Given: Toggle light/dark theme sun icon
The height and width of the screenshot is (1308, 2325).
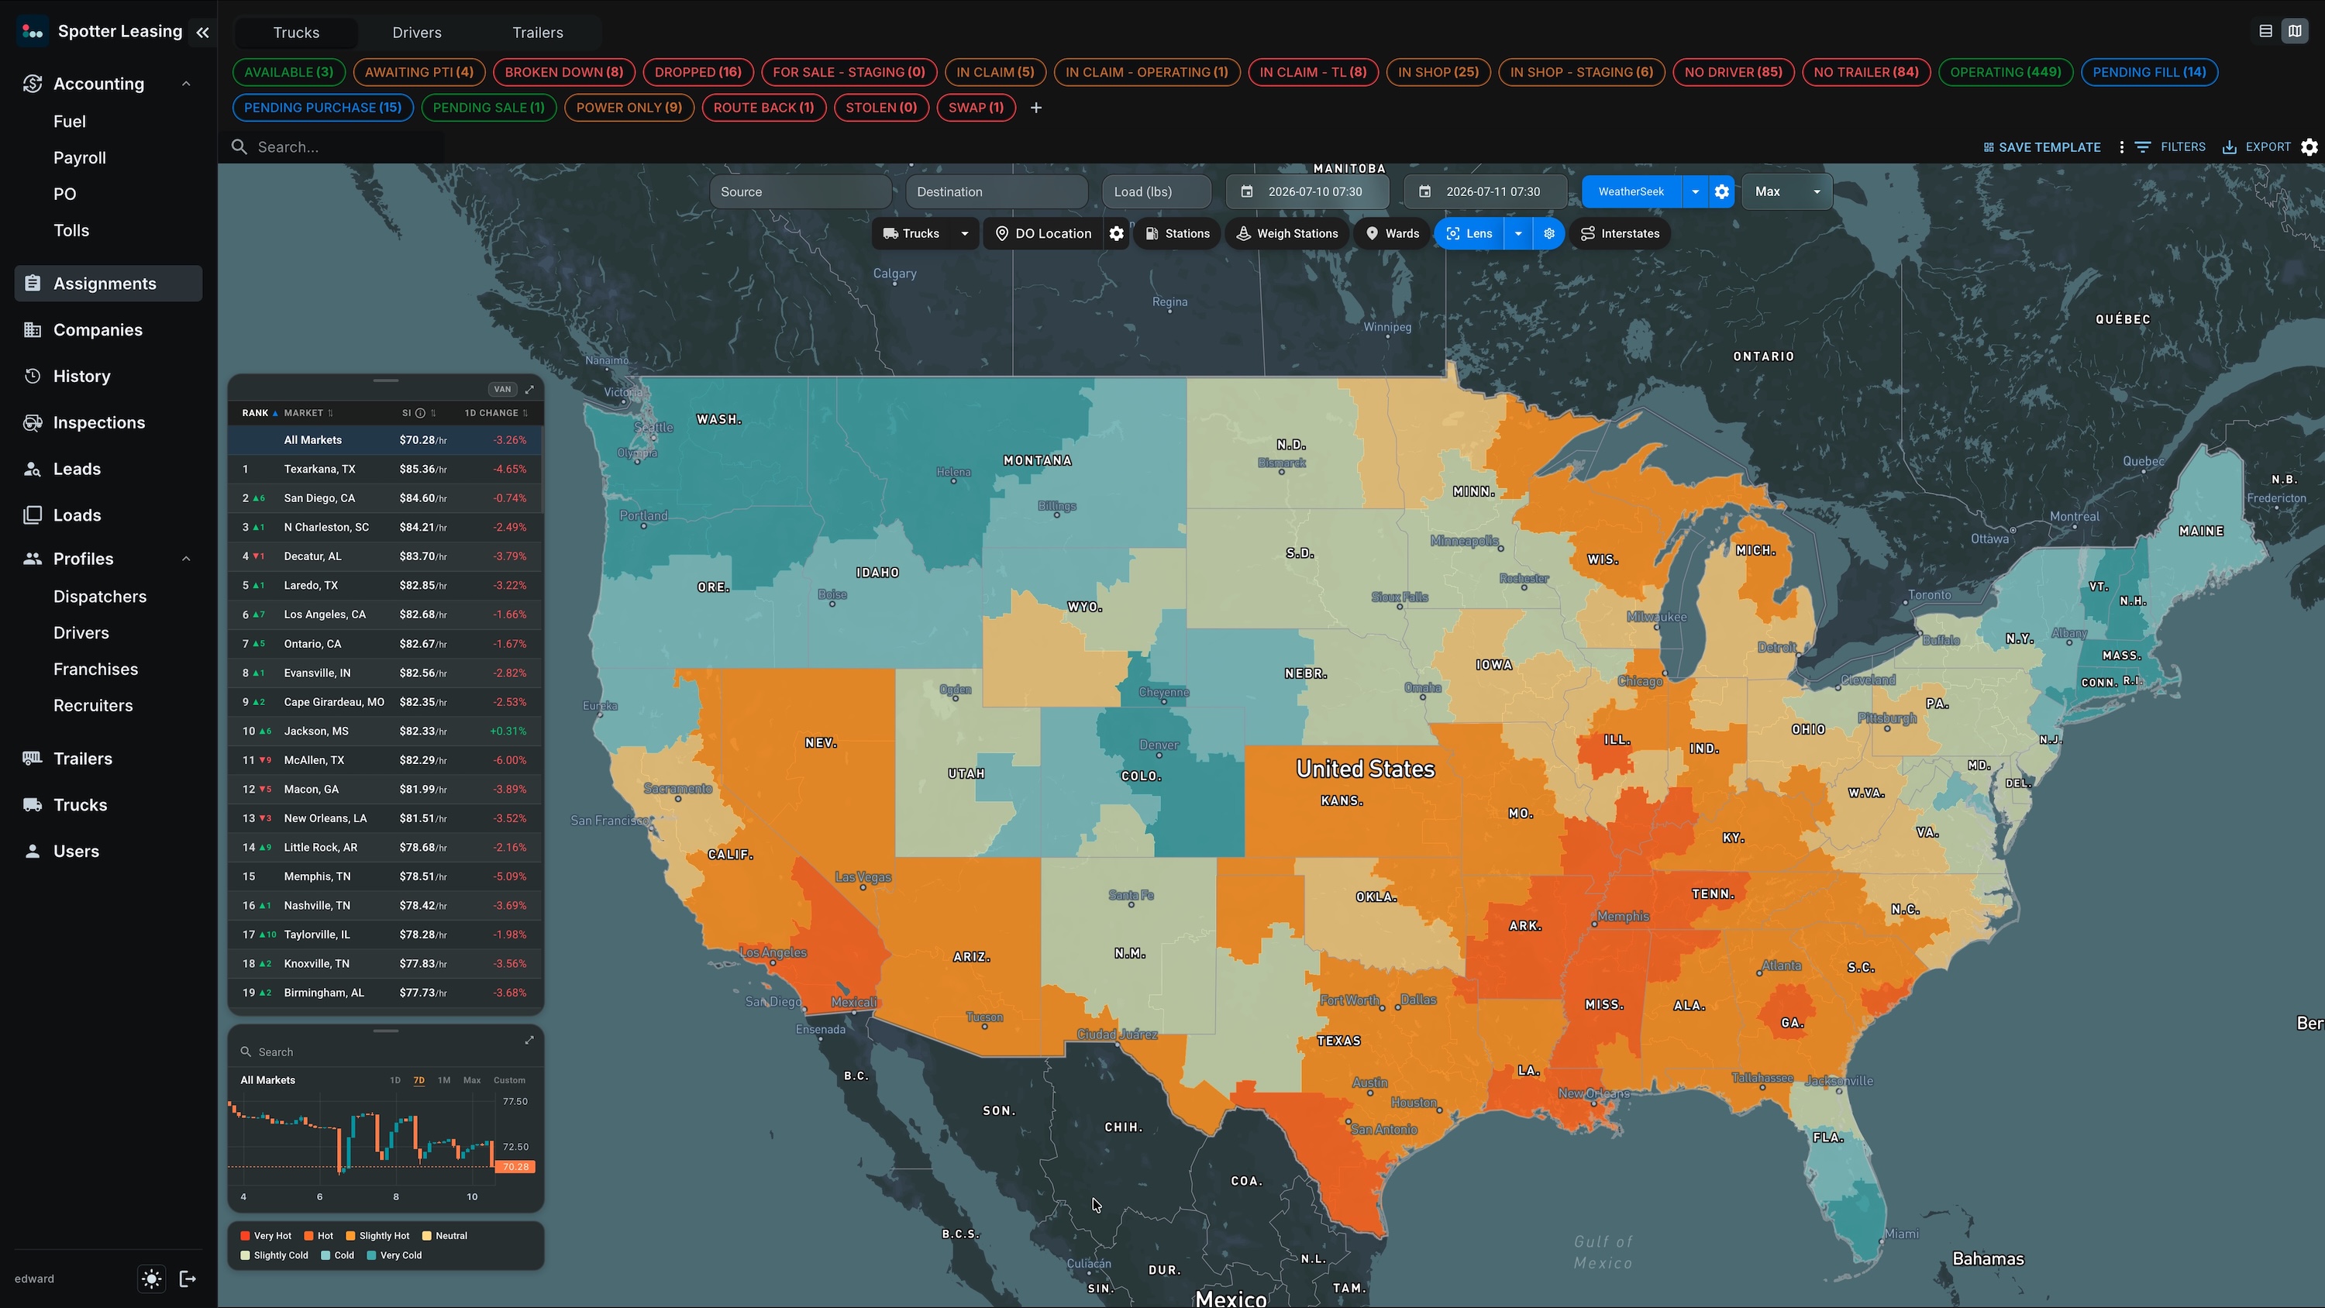Looking at the screenshot, I should pyautogui.click(x=152, y=1279).
